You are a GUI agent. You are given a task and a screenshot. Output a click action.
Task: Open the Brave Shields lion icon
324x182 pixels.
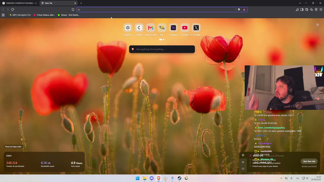pos(239,10)
